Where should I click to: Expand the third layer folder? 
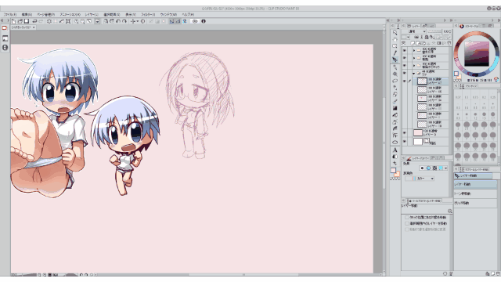414,65
